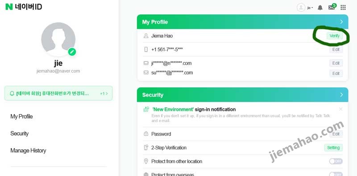
Task: Toggle Protect from overseas switch
Action: [x=336, y=174]
